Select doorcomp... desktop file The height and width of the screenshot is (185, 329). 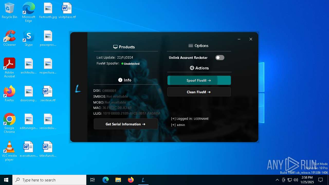29,94
